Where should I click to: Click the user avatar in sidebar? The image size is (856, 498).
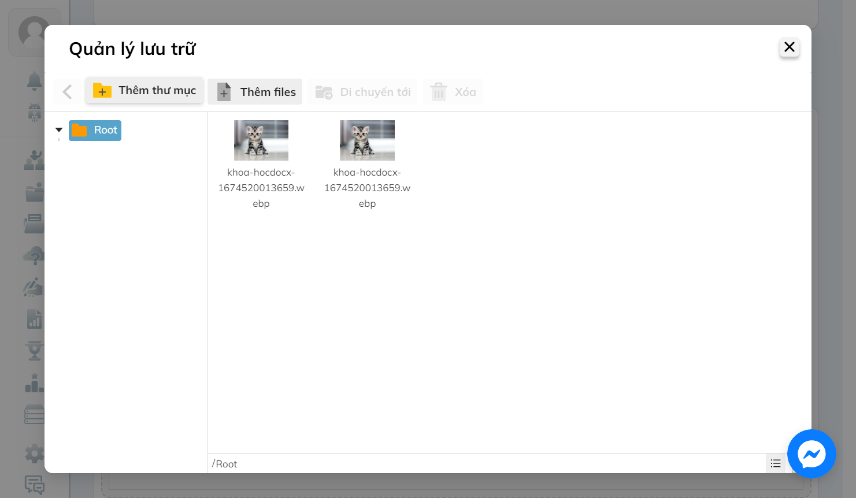[x=34, y=32]
